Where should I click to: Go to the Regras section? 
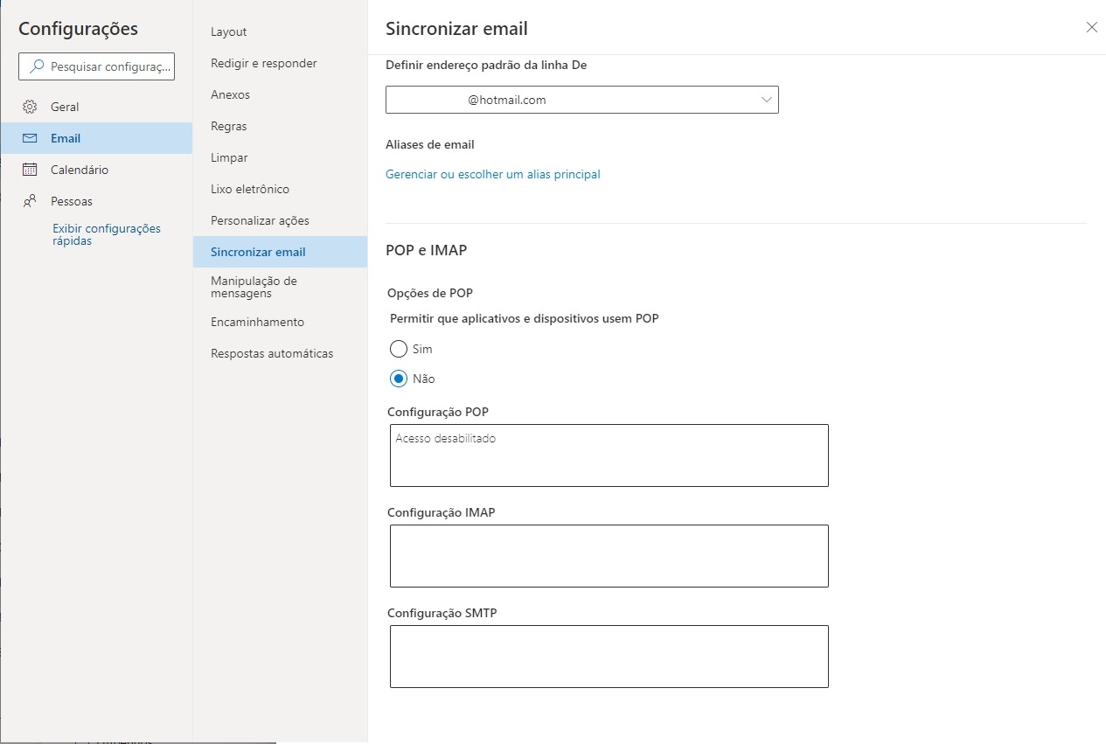coord(229,126)
